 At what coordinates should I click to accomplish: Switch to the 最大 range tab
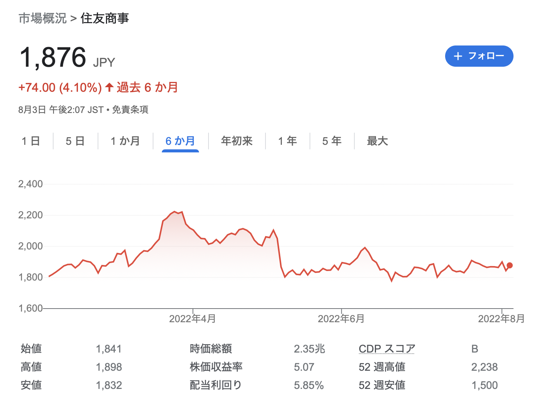(378, 141)
